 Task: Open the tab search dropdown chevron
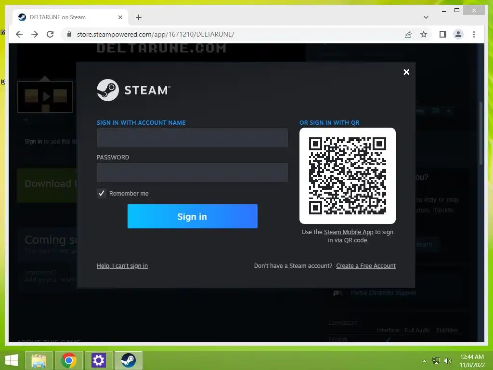click(426, 17)
